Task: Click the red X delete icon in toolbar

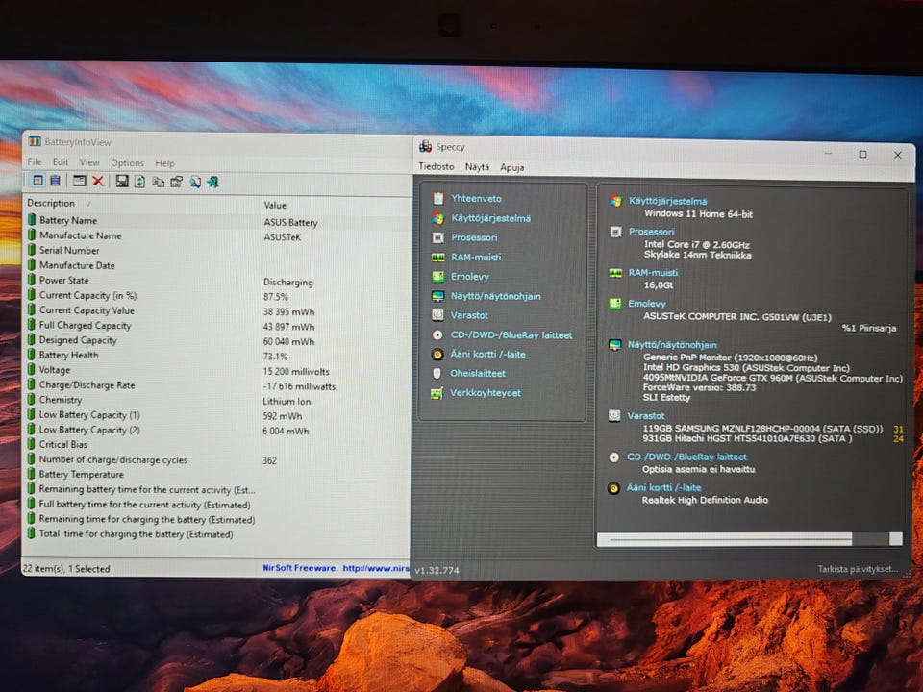Action: click(x=97, y=181)
